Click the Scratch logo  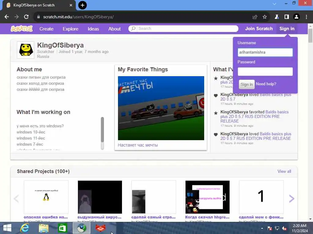(22, 29)
